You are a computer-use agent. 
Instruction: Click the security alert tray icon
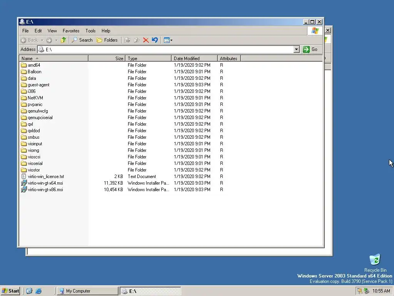(360, 291)
